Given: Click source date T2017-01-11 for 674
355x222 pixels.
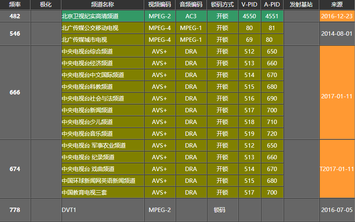Looking at the screenshot, I should 337,169.
